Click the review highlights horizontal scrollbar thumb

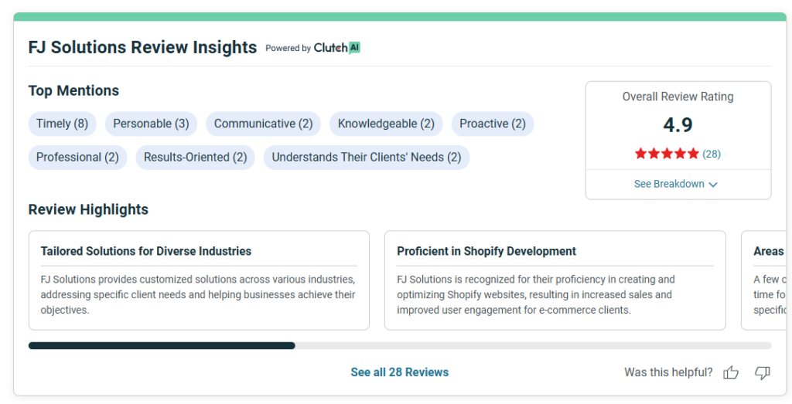coord(162,346)
